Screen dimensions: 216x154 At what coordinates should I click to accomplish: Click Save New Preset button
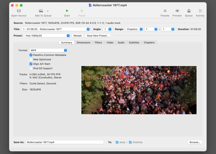pyautogui.click(x=98, y=36)
